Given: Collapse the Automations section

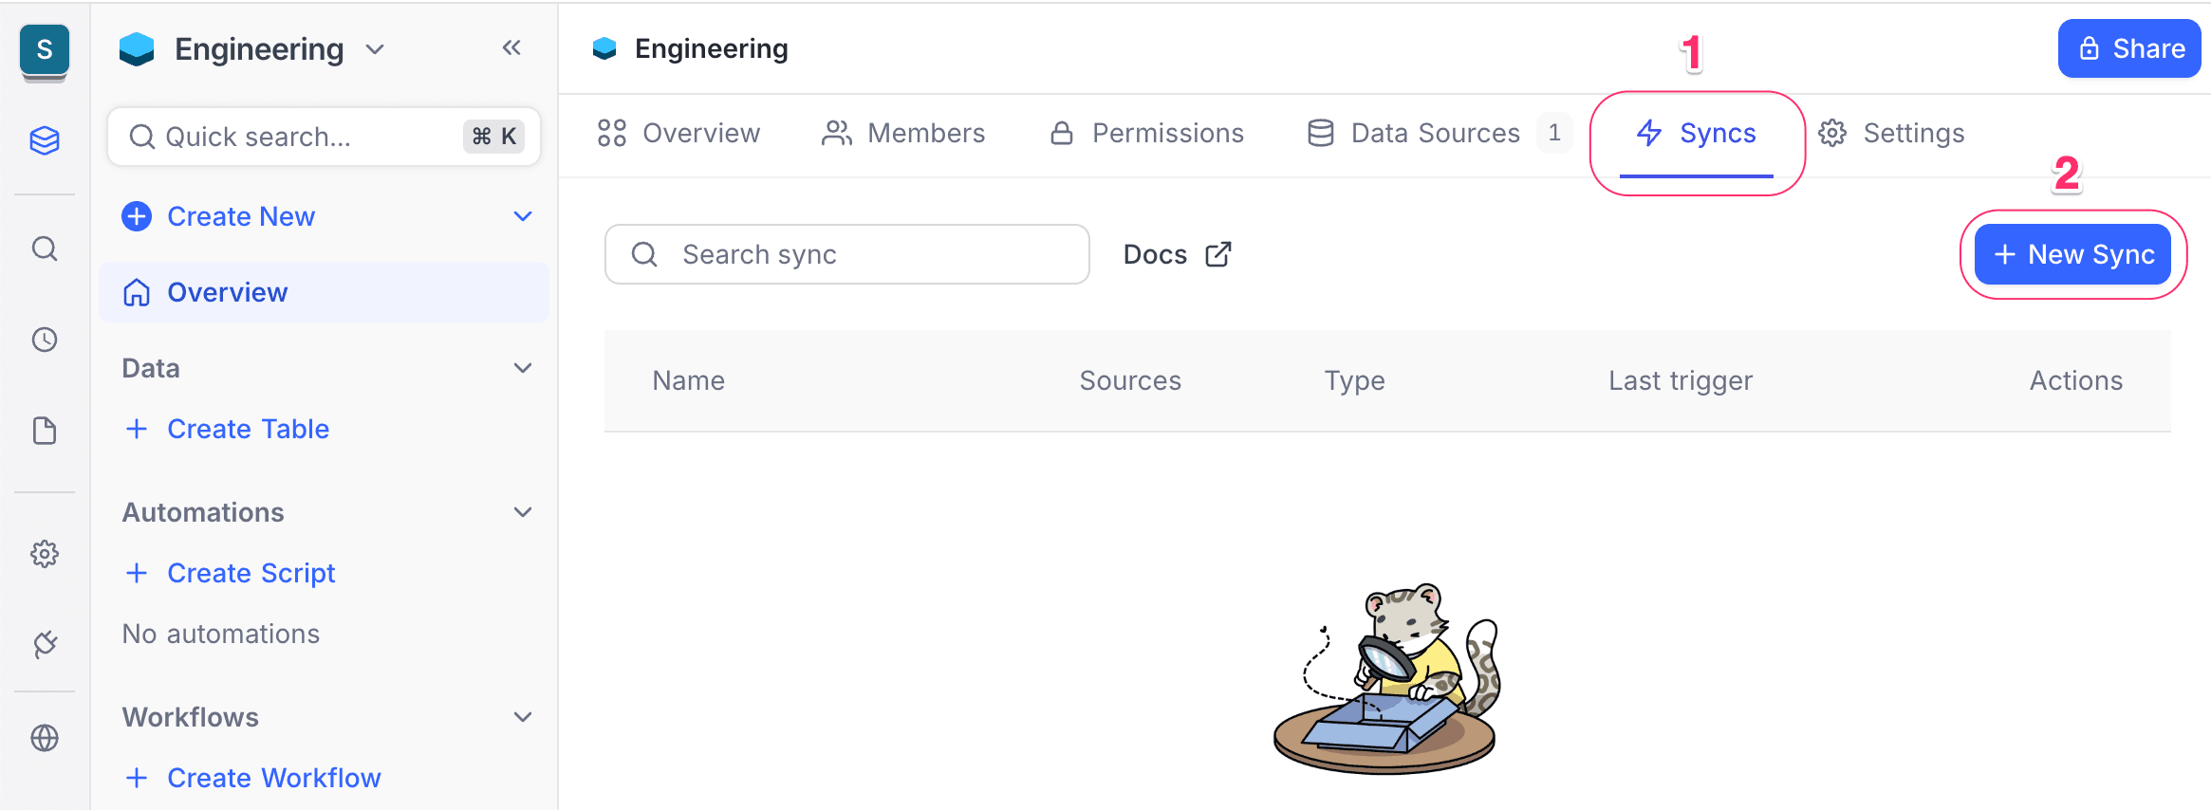Looking at the screenshot, I should click(x=522, y=512).
